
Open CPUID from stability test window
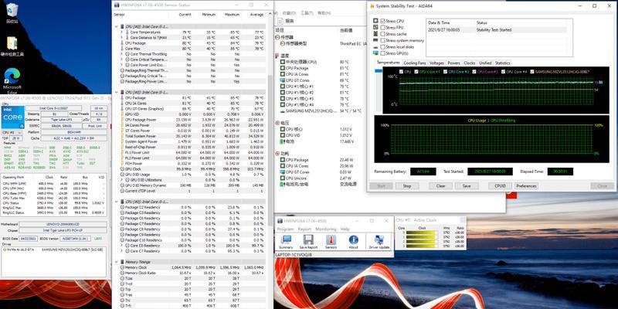pos(500,185)
